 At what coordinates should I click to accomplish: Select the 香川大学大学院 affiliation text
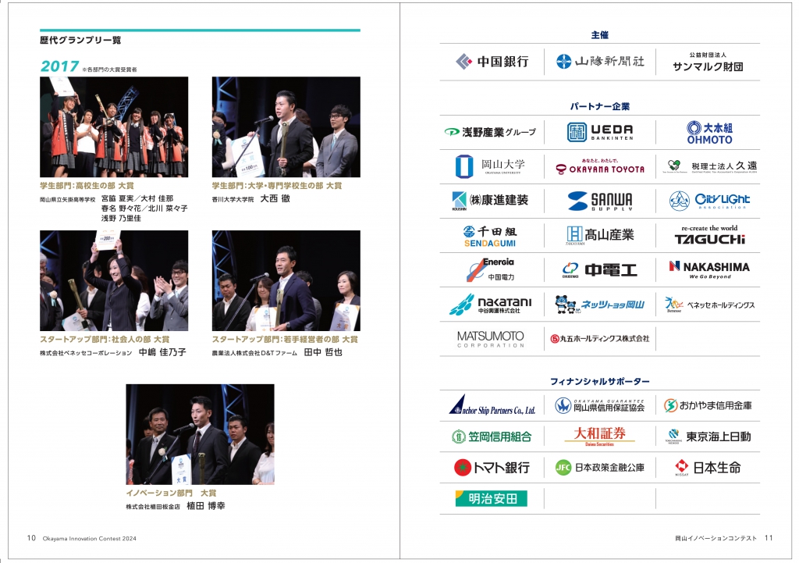(233, 199)
